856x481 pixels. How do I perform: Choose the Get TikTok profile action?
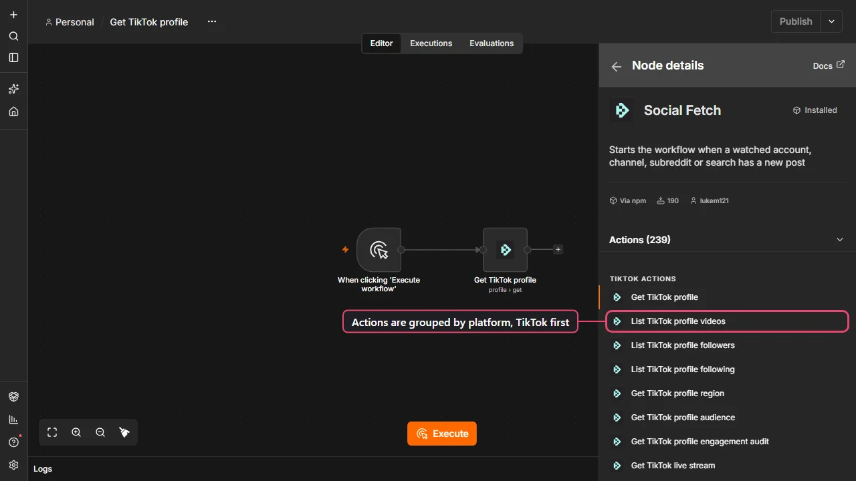(x=727, y=297)
